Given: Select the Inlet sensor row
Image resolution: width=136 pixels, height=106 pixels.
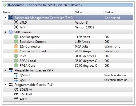Looking at the screenshot, I should tap(68, 56).
